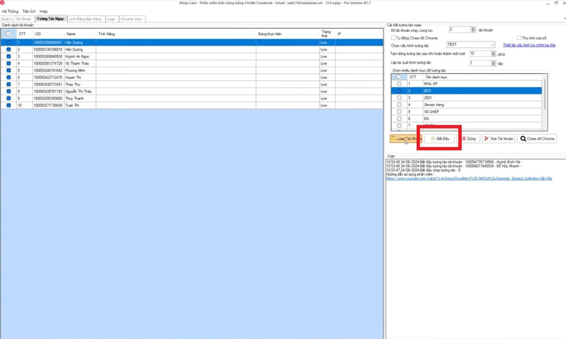Click the Trạng thái column header

point(327,34)
